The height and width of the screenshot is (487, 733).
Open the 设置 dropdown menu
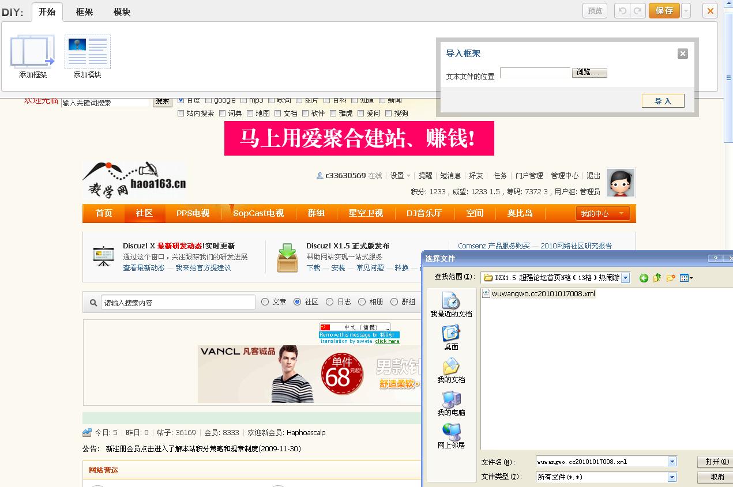[400, 176]
